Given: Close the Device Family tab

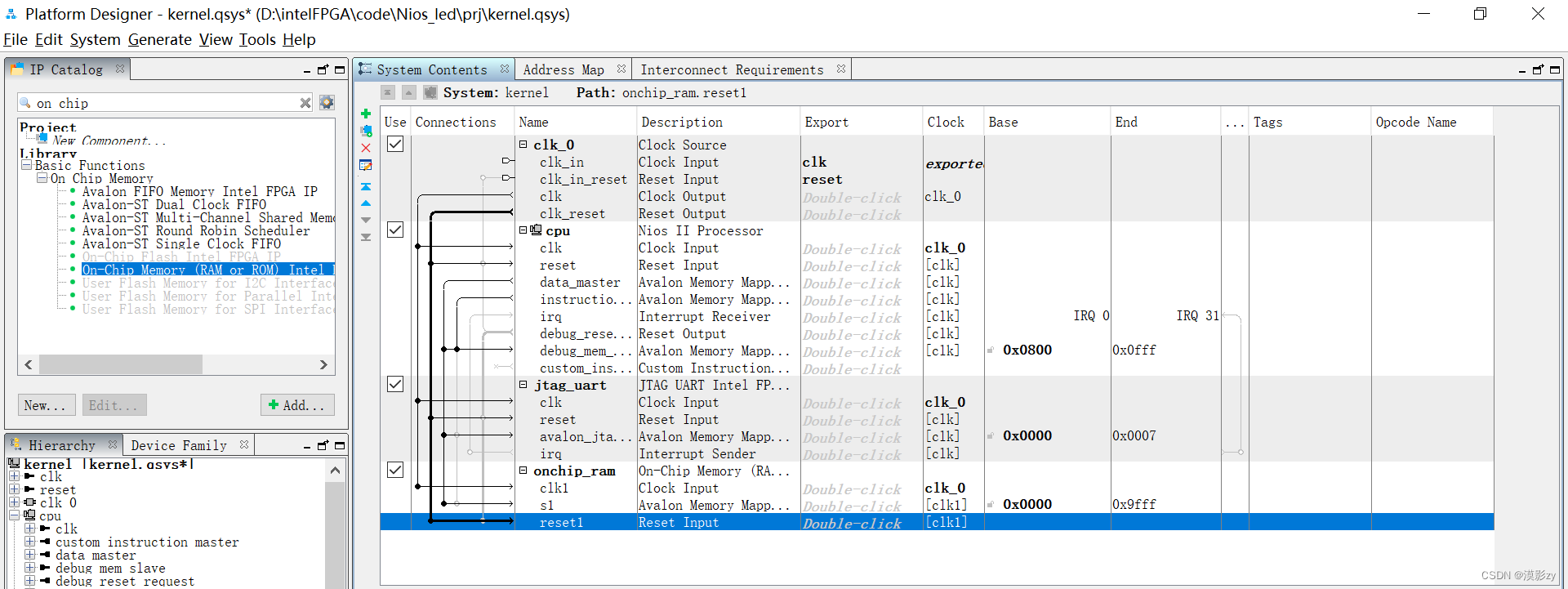Looking at the screenshot, I should pos(244,444).
